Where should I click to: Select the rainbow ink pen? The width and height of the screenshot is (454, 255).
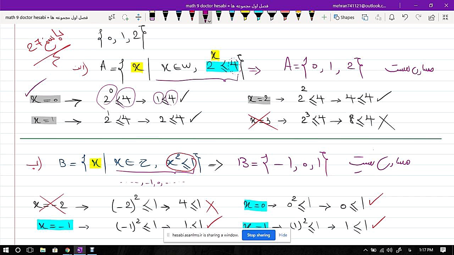pyautogui.click(x=311, y=16)
